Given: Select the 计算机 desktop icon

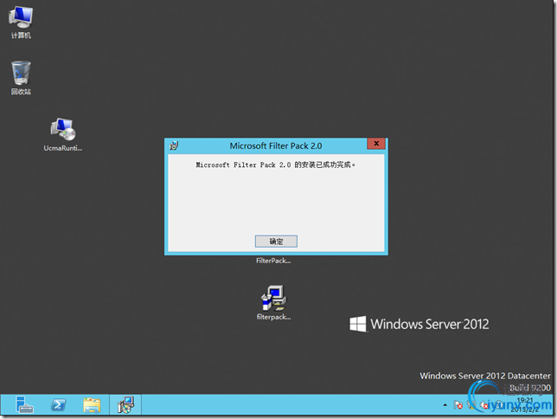Looking at the screenshot, I should tap(21, 23).
